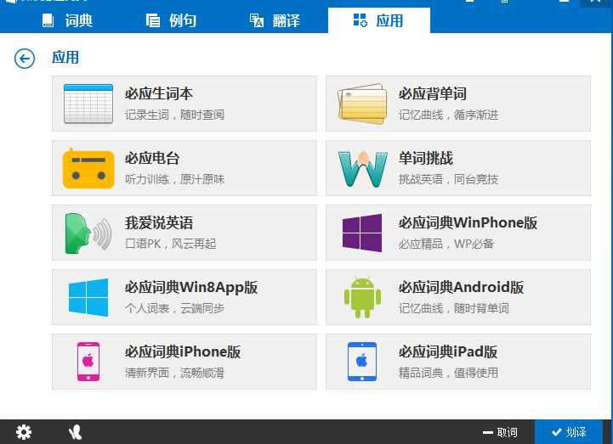Screen dimensions: 613x444
Task: Select the 应用 tab
Action: click(379, 20)
